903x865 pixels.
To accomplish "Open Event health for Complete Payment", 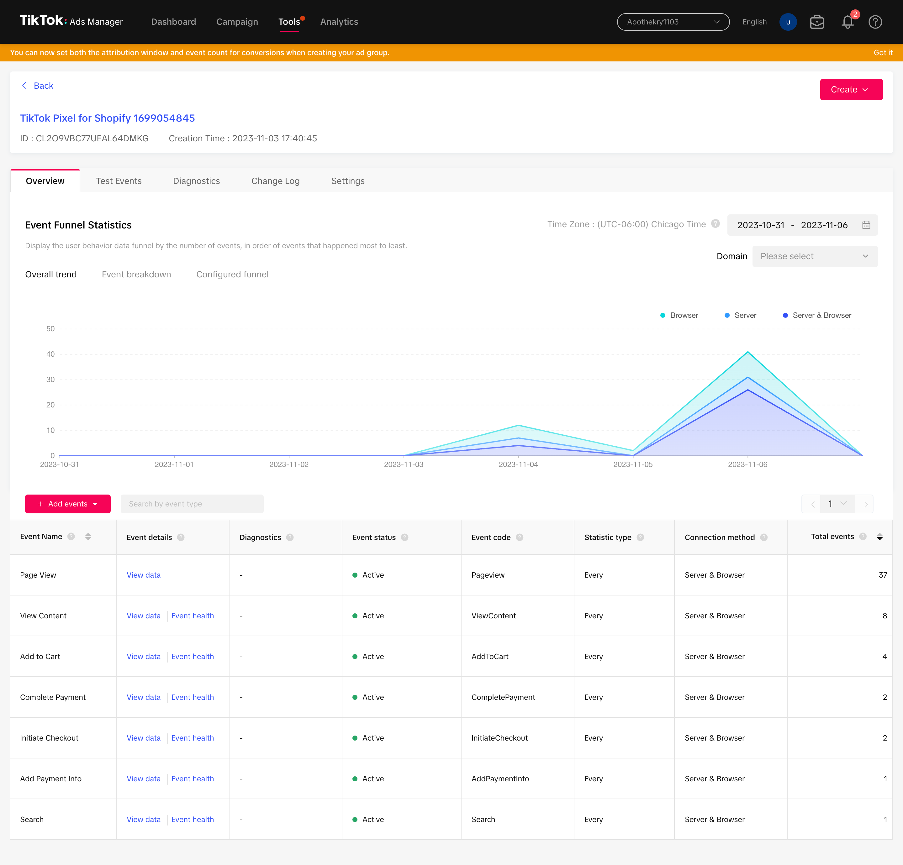I will pyautogui.click(x=193, y=697).
